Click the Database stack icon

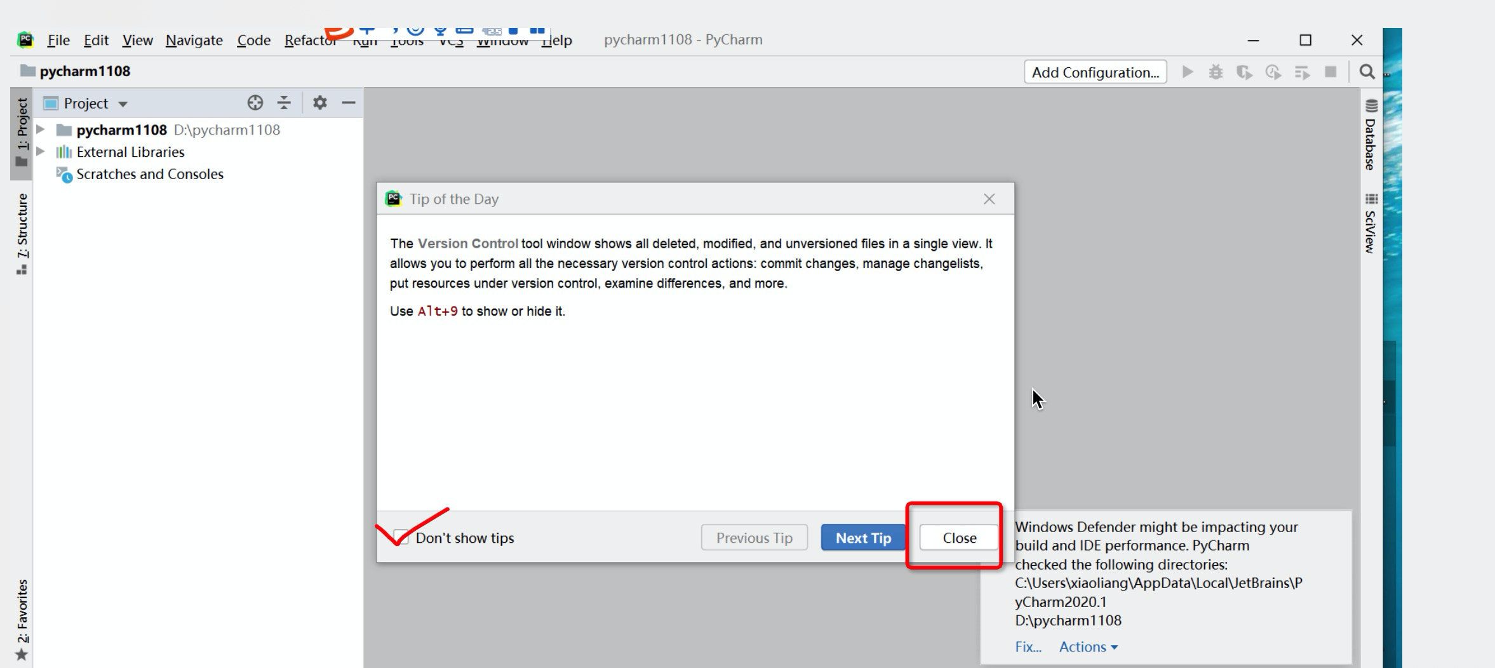point(1371,105)
